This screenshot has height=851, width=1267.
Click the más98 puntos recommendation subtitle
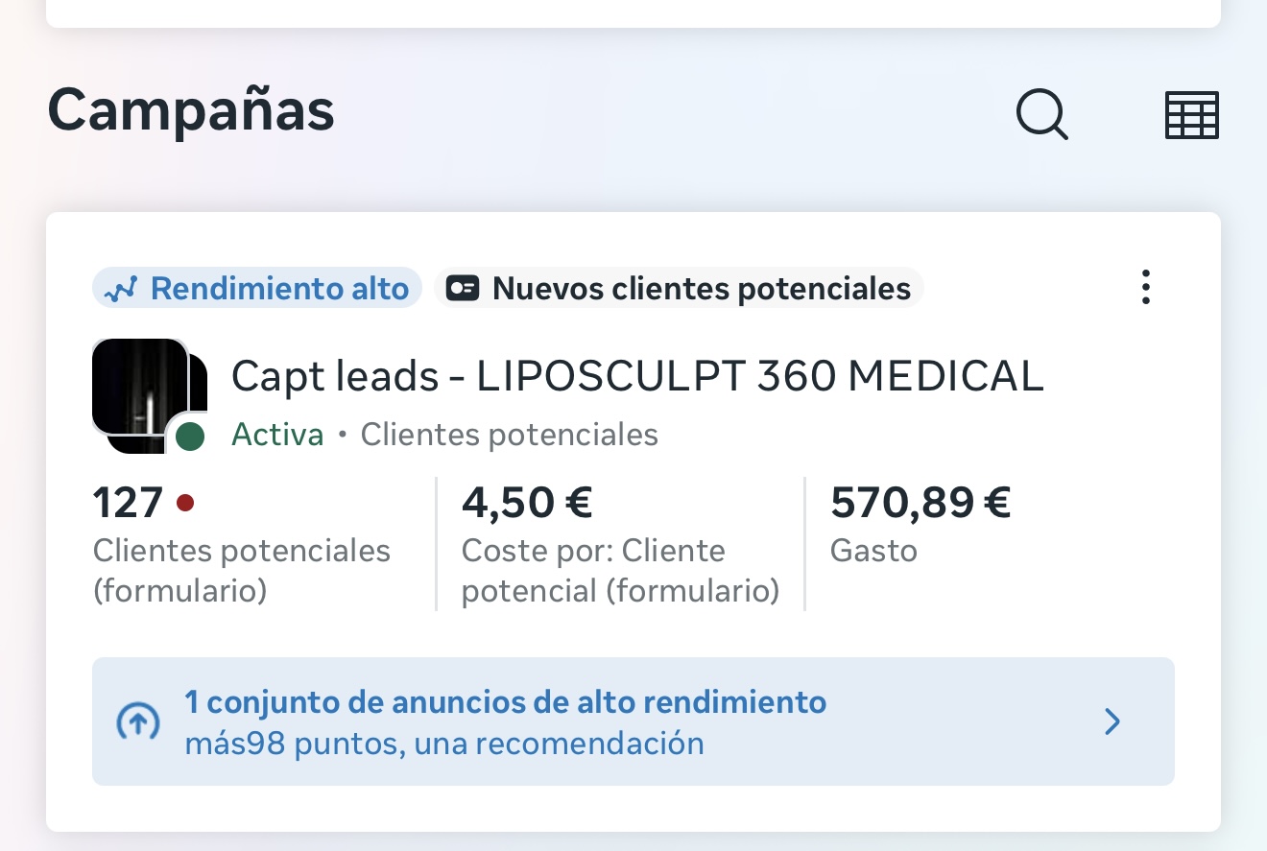tap(444, 744)
